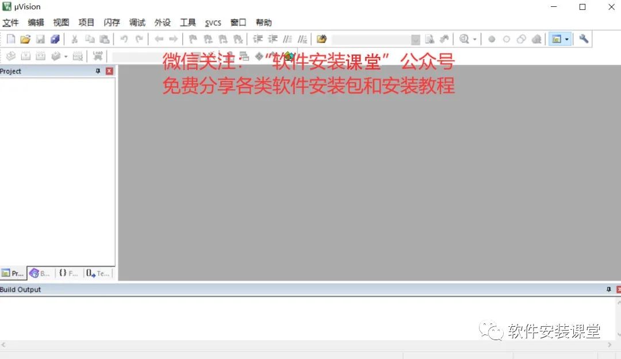
Task: Close the Project panel
Action: (x=109, y=71)
